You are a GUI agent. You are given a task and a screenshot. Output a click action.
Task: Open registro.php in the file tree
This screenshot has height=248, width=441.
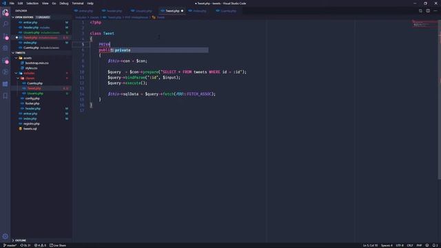pos(31,124)
